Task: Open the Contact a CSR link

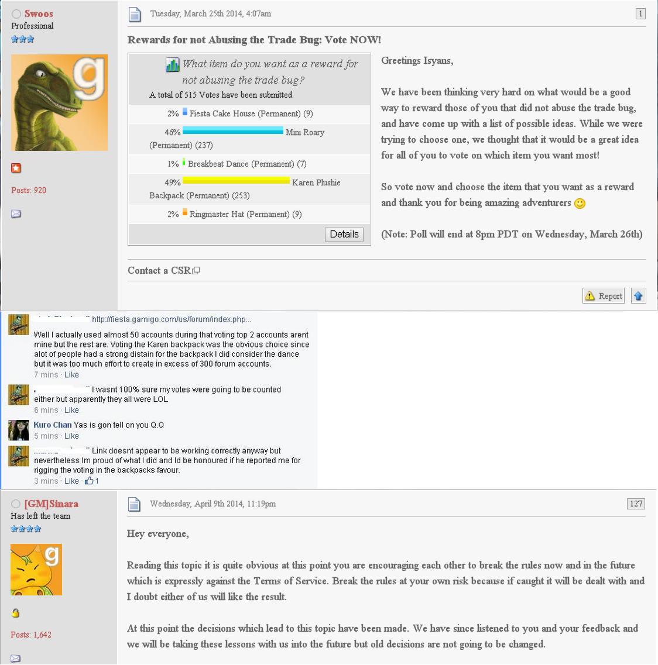Action: point(163,271)
